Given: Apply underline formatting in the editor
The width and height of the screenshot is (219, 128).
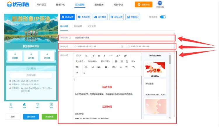Looking at the screenshot, I should coord(99,56).
